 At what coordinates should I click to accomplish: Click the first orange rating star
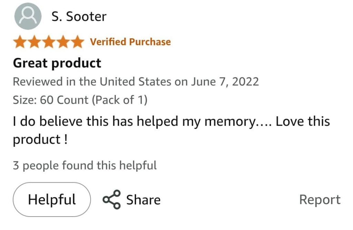point(20,42)
